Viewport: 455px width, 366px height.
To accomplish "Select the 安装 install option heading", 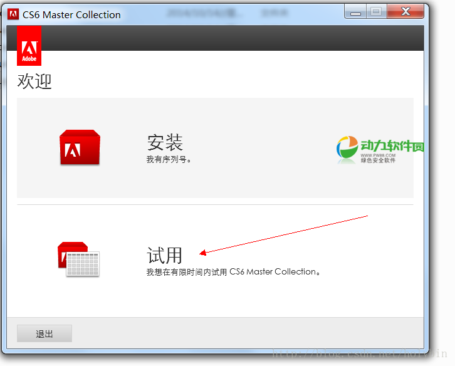I will click(x=165, y=142).
